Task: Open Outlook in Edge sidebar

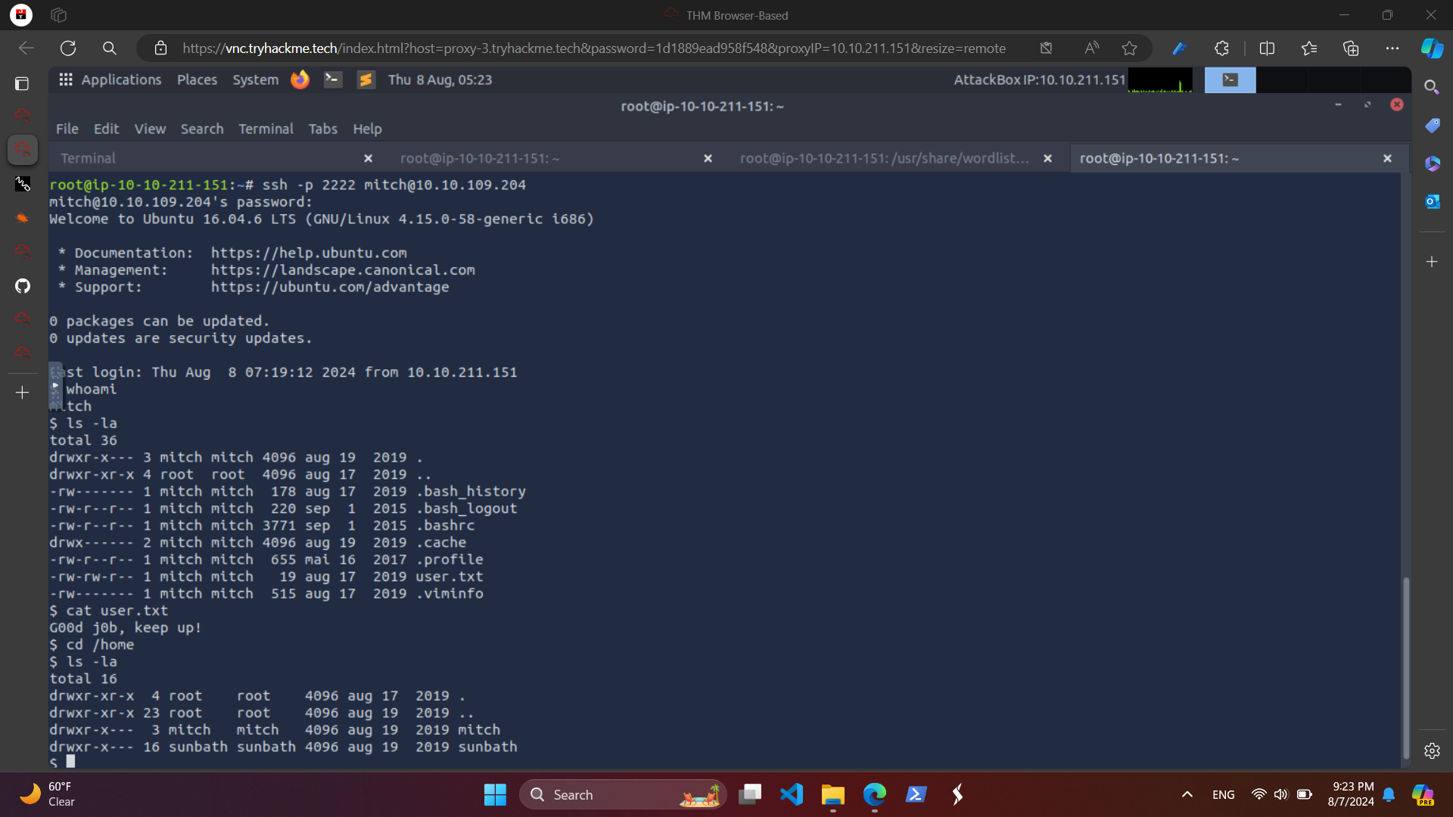Action: point(1432,201)
